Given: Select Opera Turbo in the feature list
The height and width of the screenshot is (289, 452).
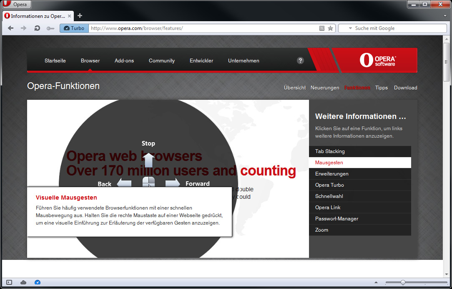Looking at the screenshot, I should (x=360, y=185).
